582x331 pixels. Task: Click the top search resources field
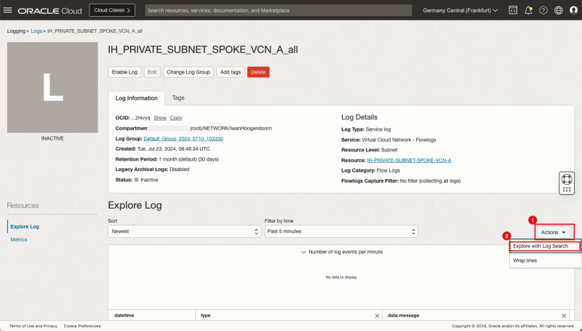coord(276,11)
